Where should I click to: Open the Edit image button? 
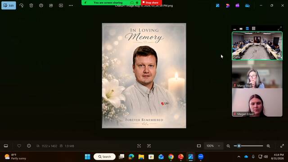9,5
